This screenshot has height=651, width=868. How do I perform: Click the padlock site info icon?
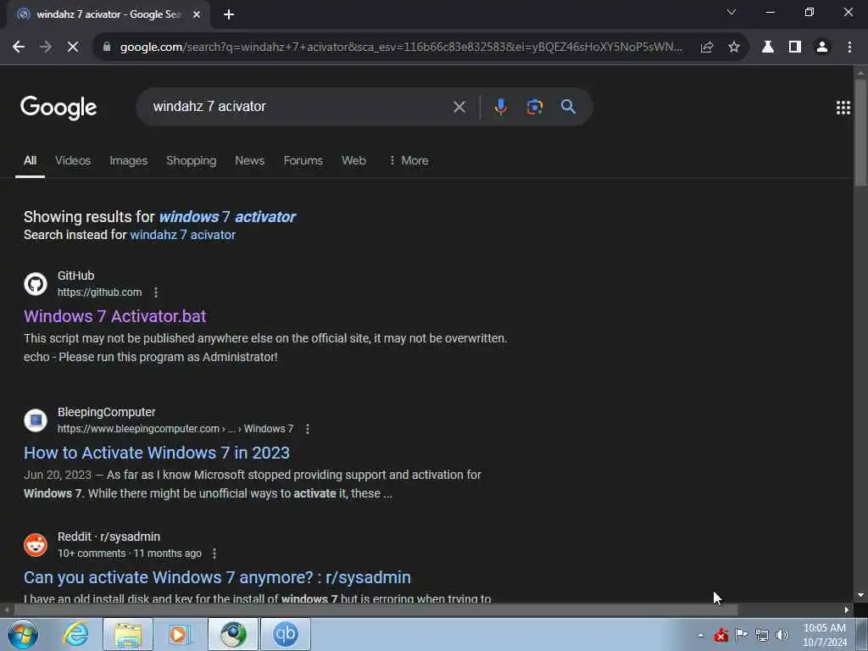tap(107, 47)
